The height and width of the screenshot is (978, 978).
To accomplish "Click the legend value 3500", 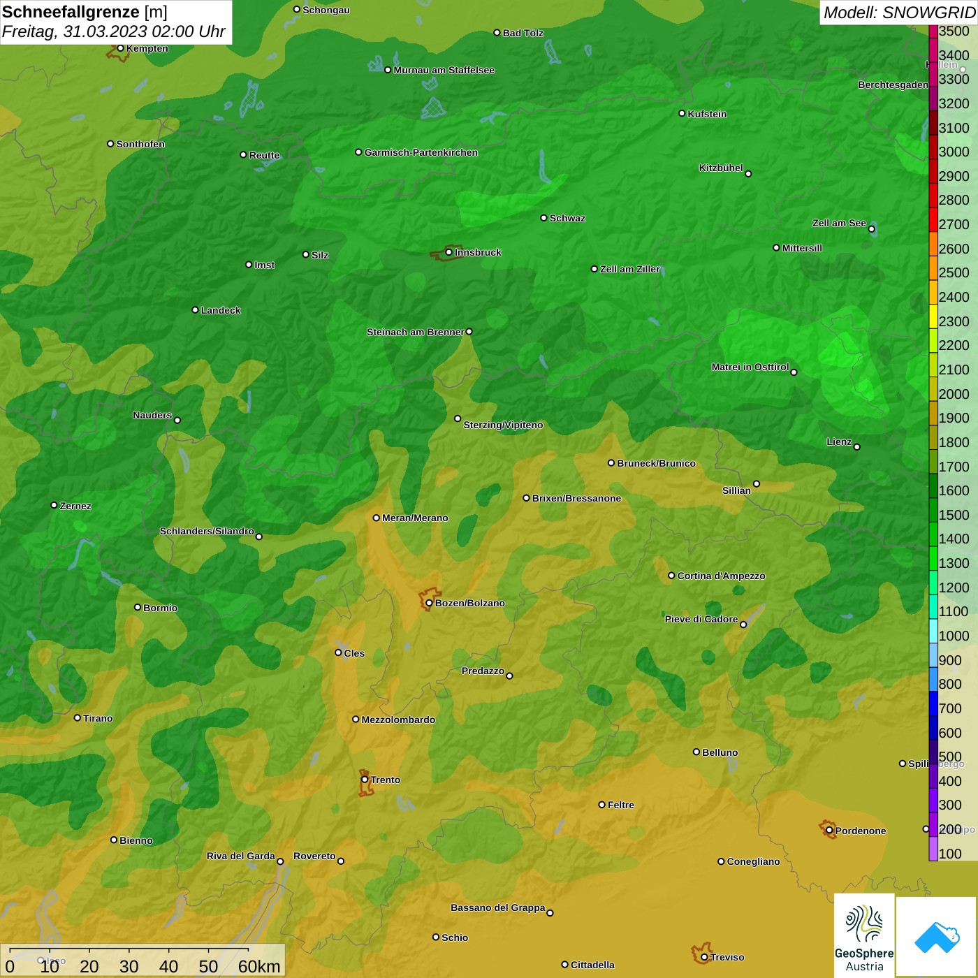I will [954, 31].
